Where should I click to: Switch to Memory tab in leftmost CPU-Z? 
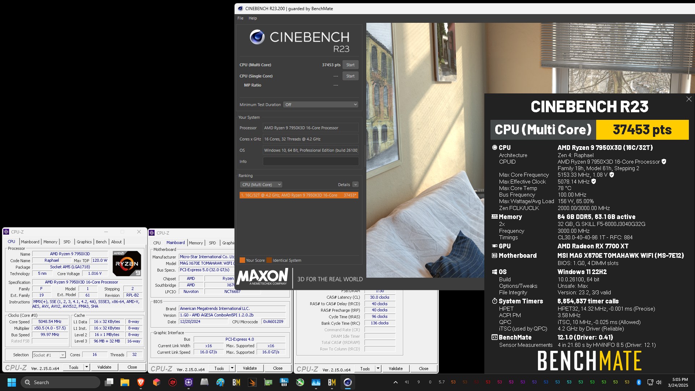[x=50, y=242]
